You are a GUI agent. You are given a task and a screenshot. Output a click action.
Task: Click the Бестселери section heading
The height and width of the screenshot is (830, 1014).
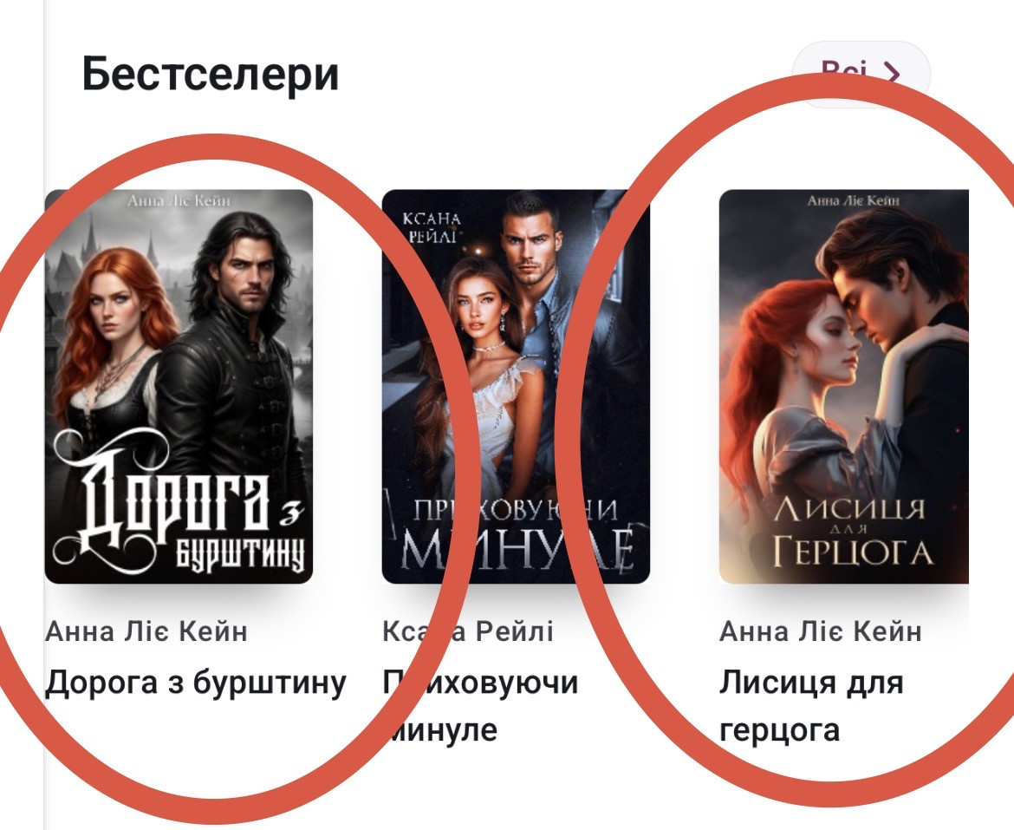(211, 74)
